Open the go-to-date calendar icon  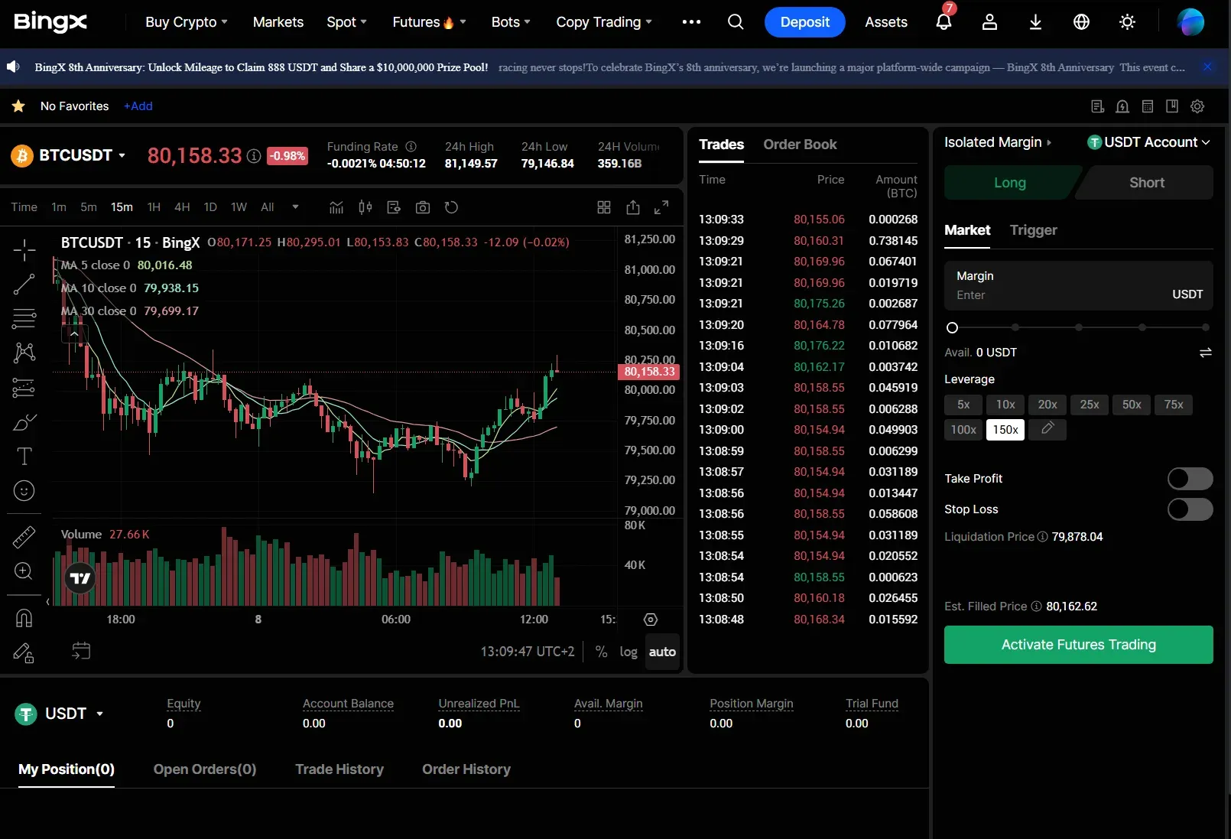pos(81,651)
